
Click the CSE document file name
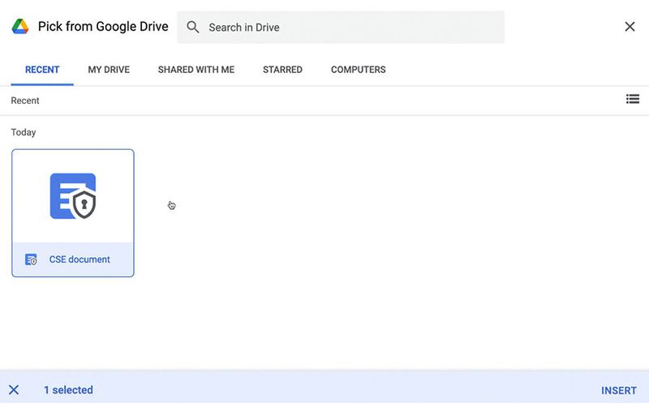[80, 259]
